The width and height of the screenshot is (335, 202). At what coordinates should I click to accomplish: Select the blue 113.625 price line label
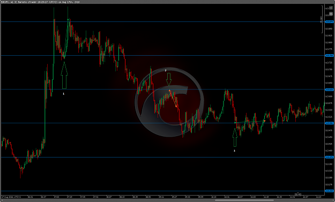click(x=329, y=89)
